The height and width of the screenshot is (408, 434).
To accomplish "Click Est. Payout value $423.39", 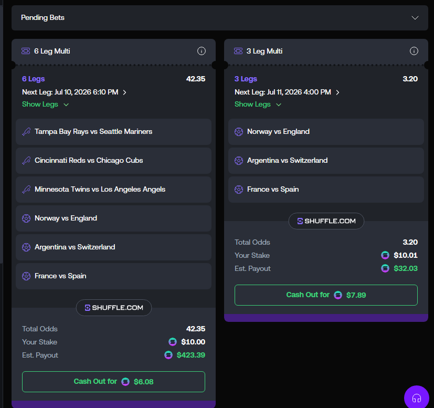I will coord(191,355).
